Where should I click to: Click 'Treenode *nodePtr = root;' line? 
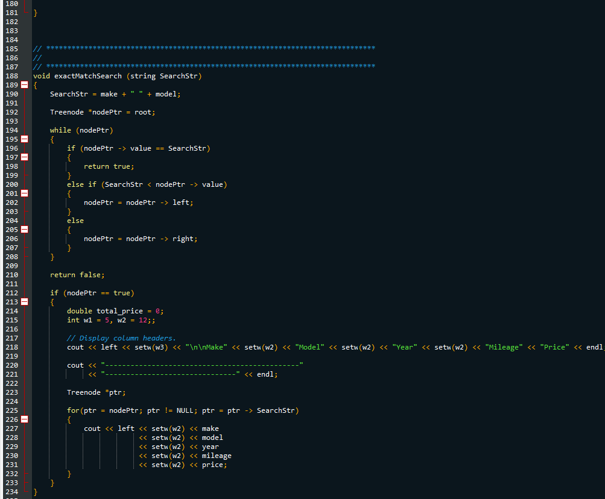[x=103, y=112]
